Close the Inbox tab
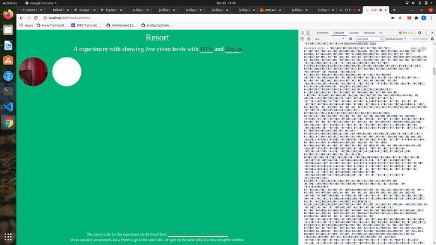Viewport: 436px width, 245px height. (x=42, y=10)
